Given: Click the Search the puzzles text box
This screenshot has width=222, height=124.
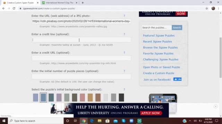Looking at the screenshot, I should [x=156, y=28].
